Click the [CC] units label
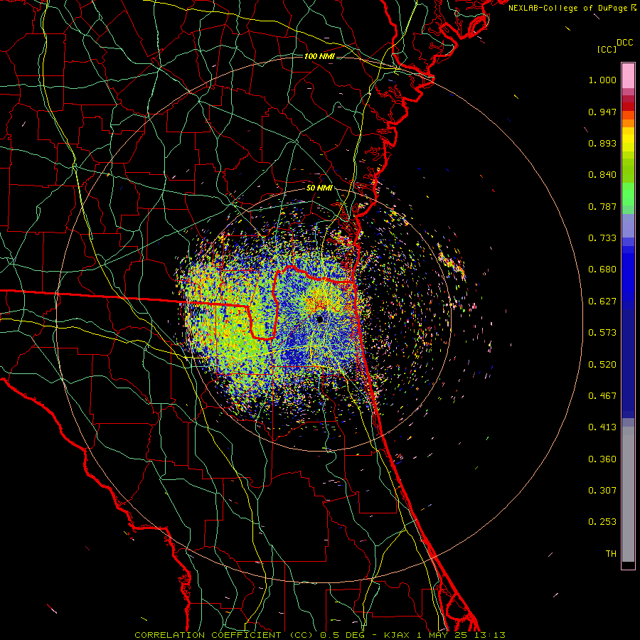Screen dimensions: 640x640 coord(607,49)
